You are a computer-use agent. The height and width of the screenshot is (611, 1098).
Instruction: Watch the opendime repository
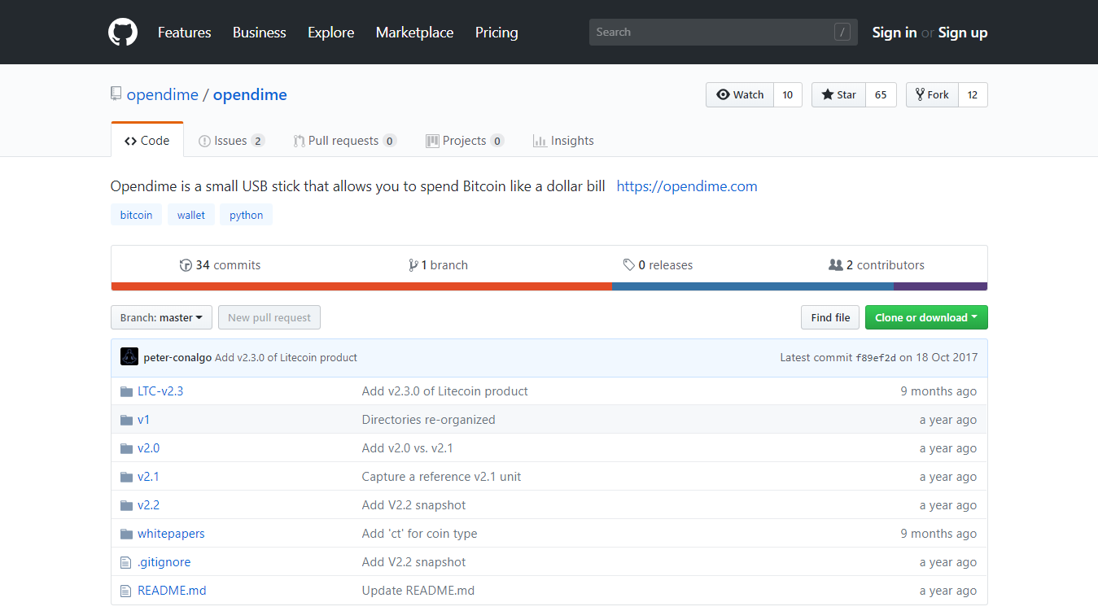point(740,94)
